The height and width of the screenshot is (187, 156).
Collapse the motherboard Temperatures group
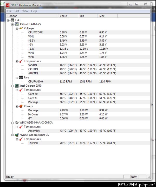[17, 61]
